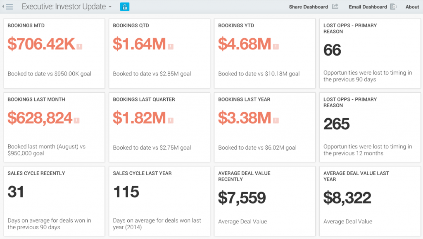Click the alert icon beside $1.82M
This screenshot has height=239, width=423.
tap(171, 120)
